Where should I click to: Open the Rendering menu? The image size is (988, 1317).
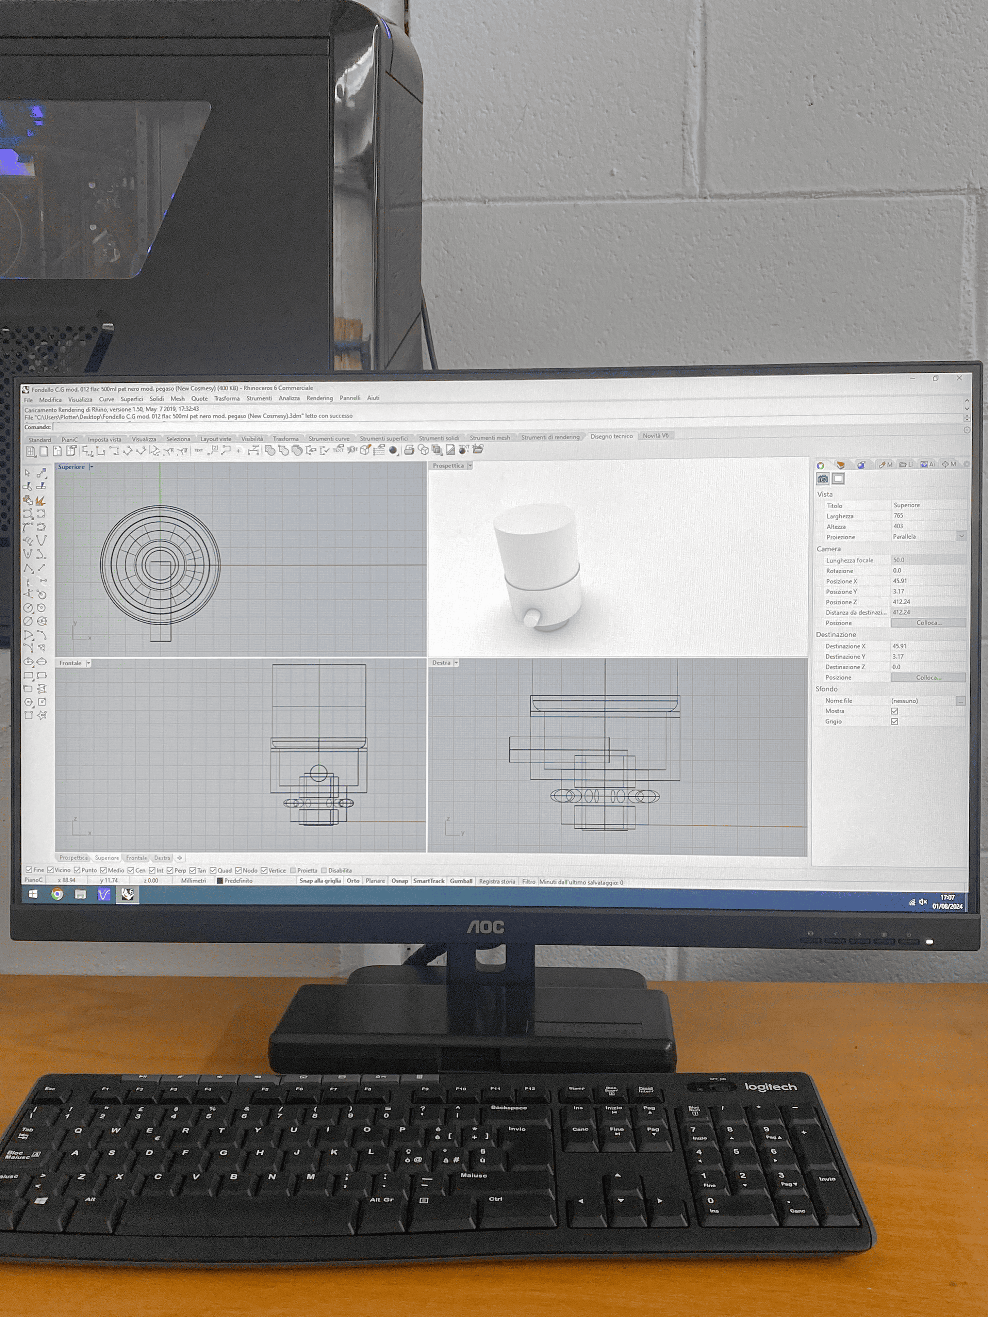click(x=320, y=398)
